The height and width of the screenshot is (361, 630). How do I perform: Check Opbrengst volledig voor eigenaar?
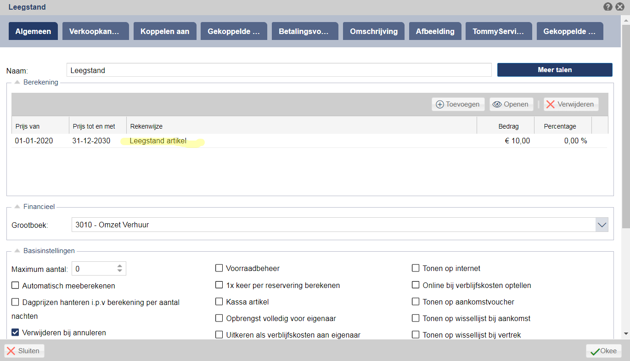pos(219,318)
